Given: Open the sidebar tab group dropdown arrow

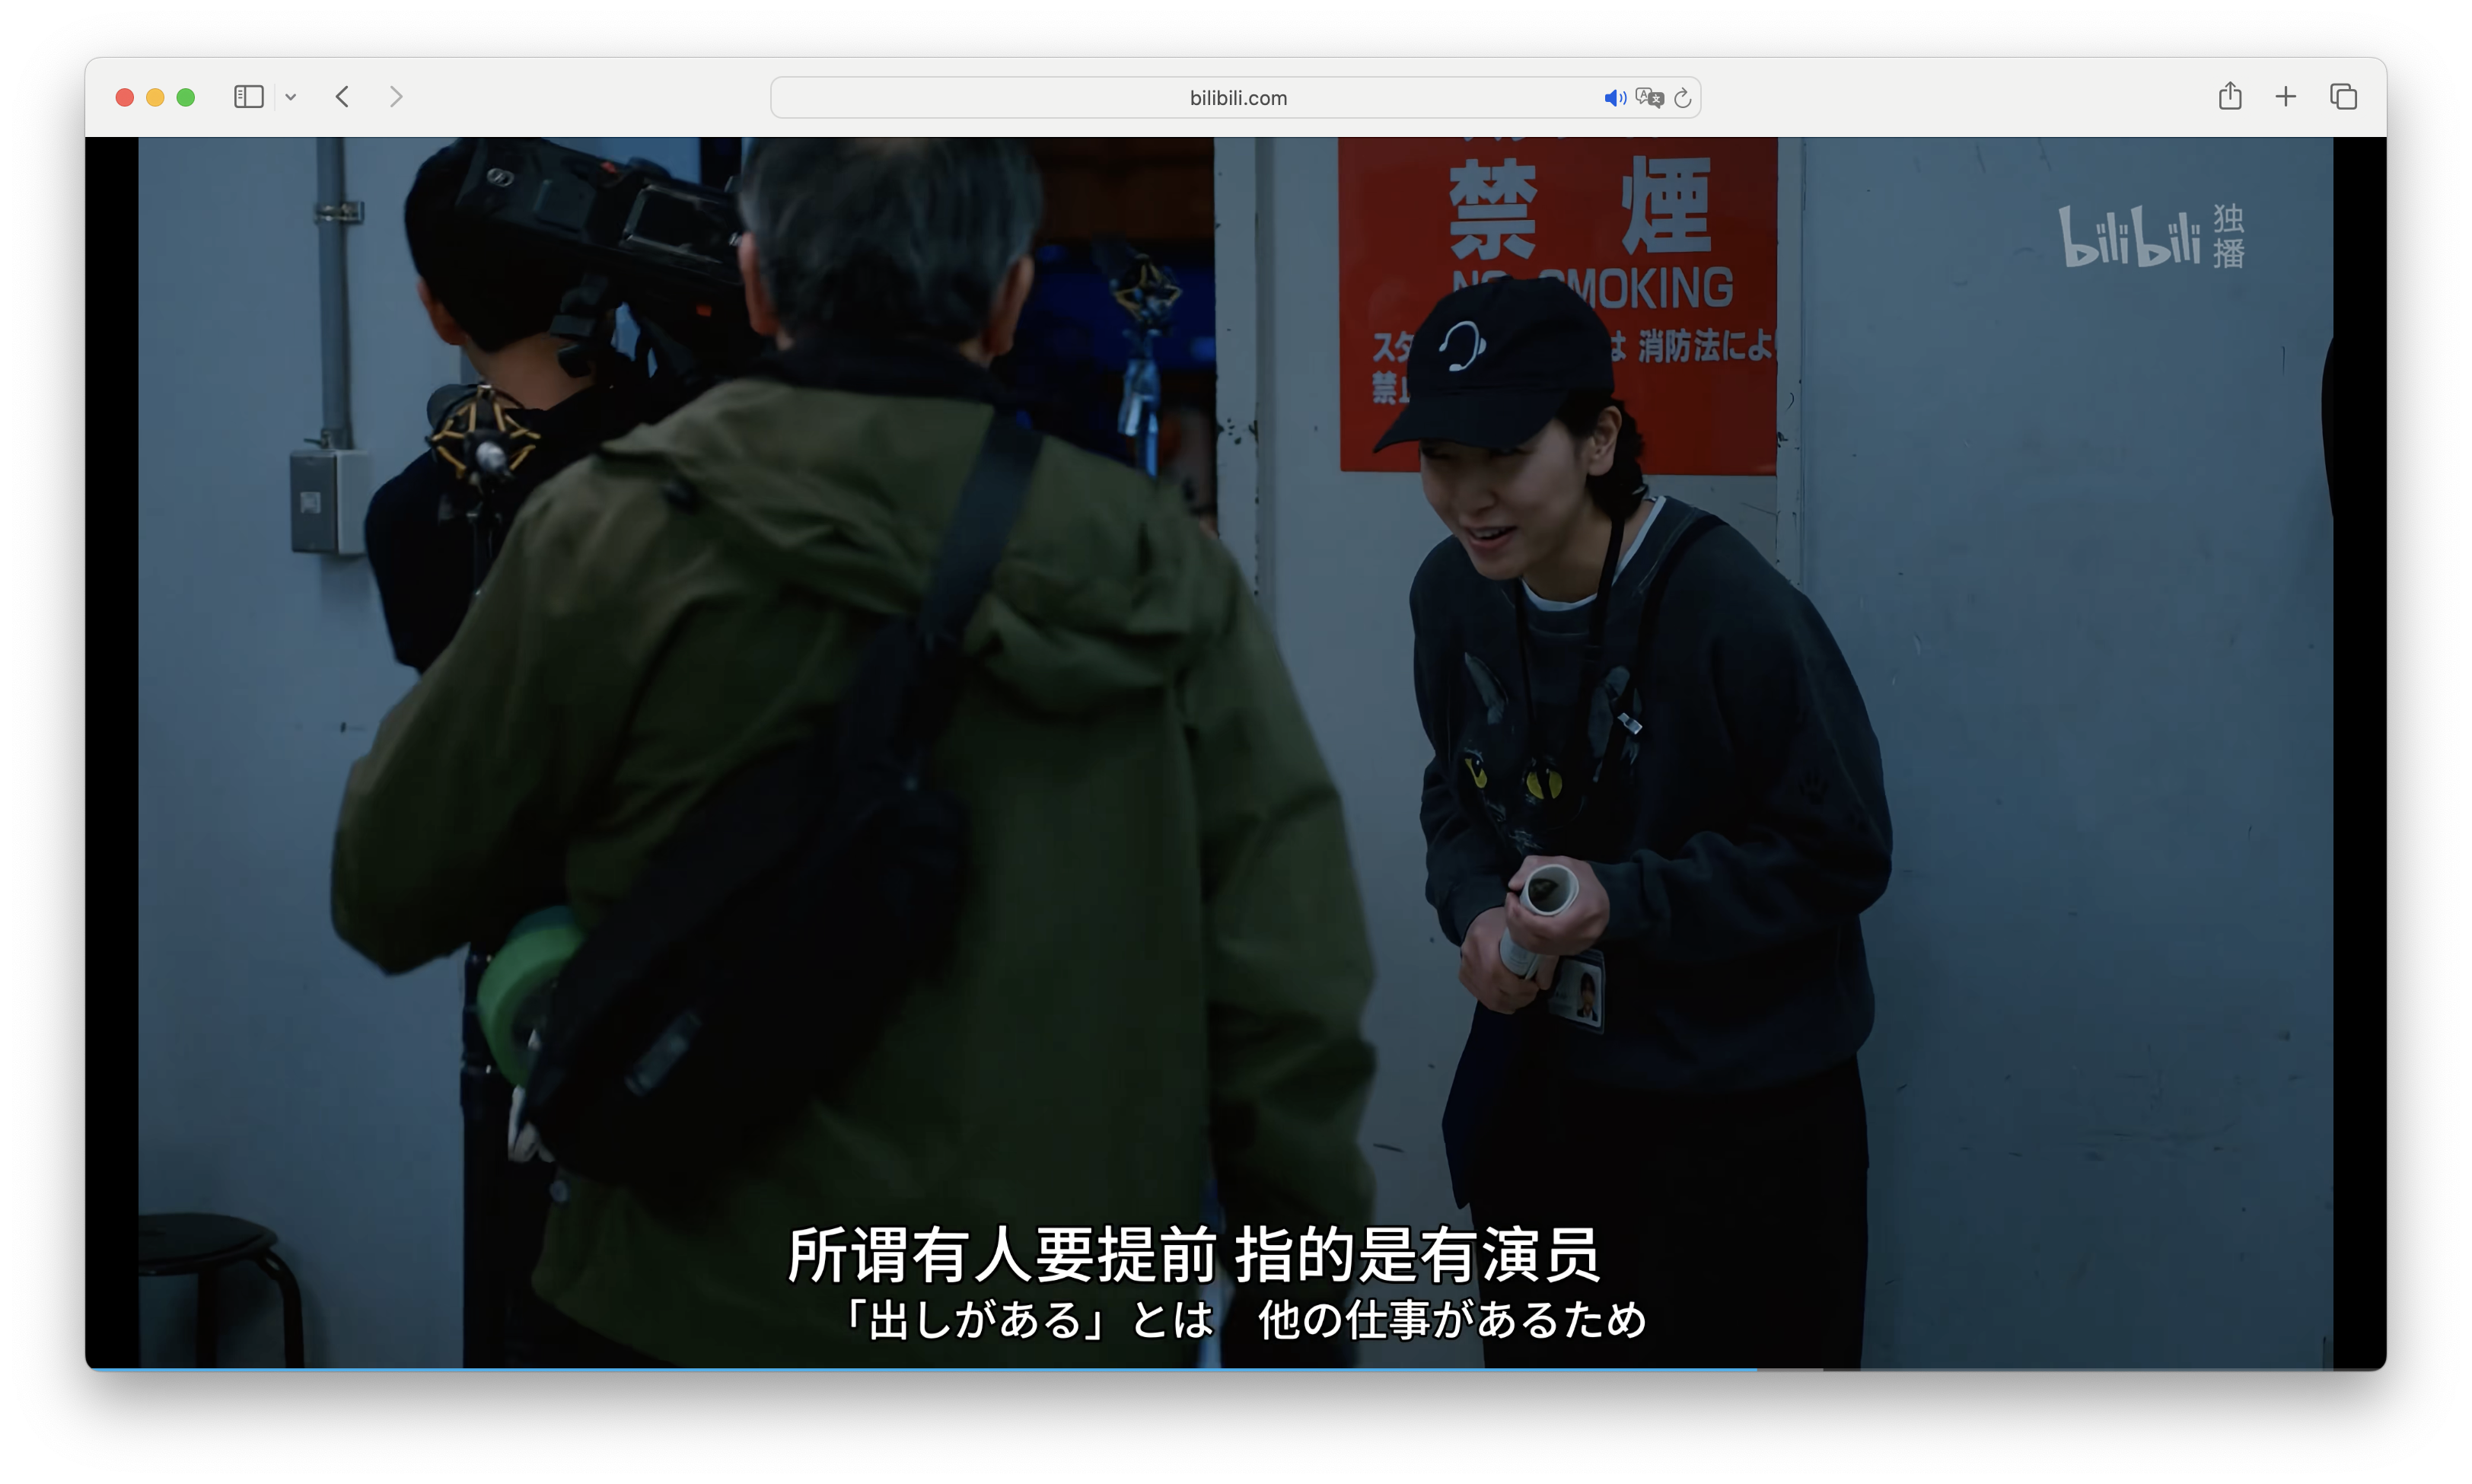Looking at the screenshot, I should (x=291, y=97).
